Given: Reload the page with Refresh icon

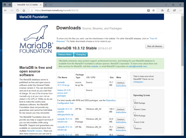Looking at the screenshot, I should click(18, 10).
